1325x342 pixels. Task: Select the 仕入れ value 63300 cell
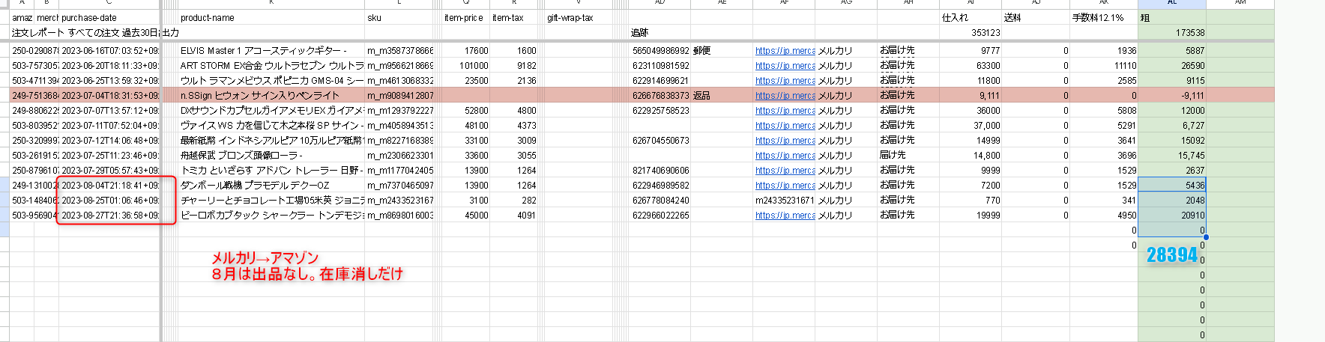tap(971, 66)
